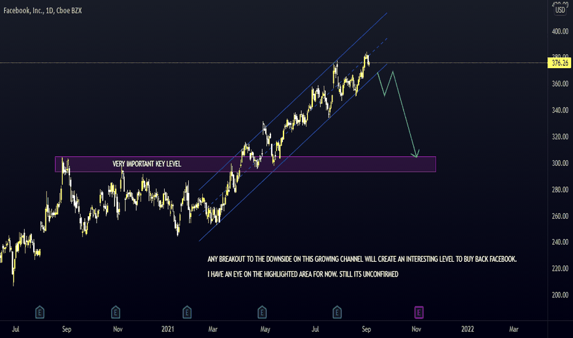Click the chart title Facebook, Inc., 1D, Cboe BZX
Image resolution: width=573 pixels, height=338 pixels.
[43, 10]
